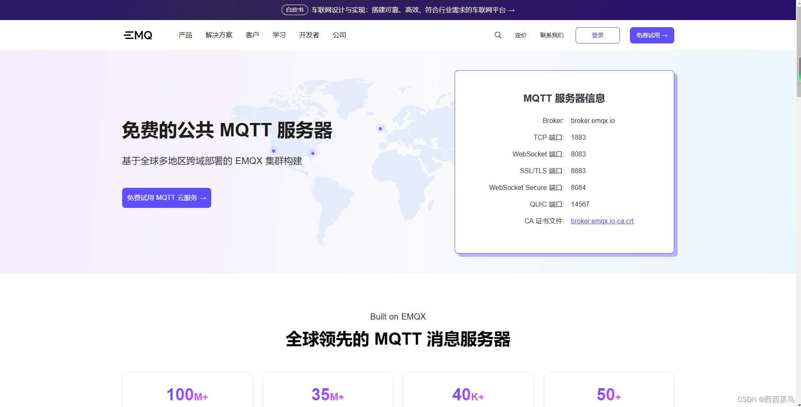Select the WebSocket Secure port value 8084
801x407 pixels.
pos(578,187)
